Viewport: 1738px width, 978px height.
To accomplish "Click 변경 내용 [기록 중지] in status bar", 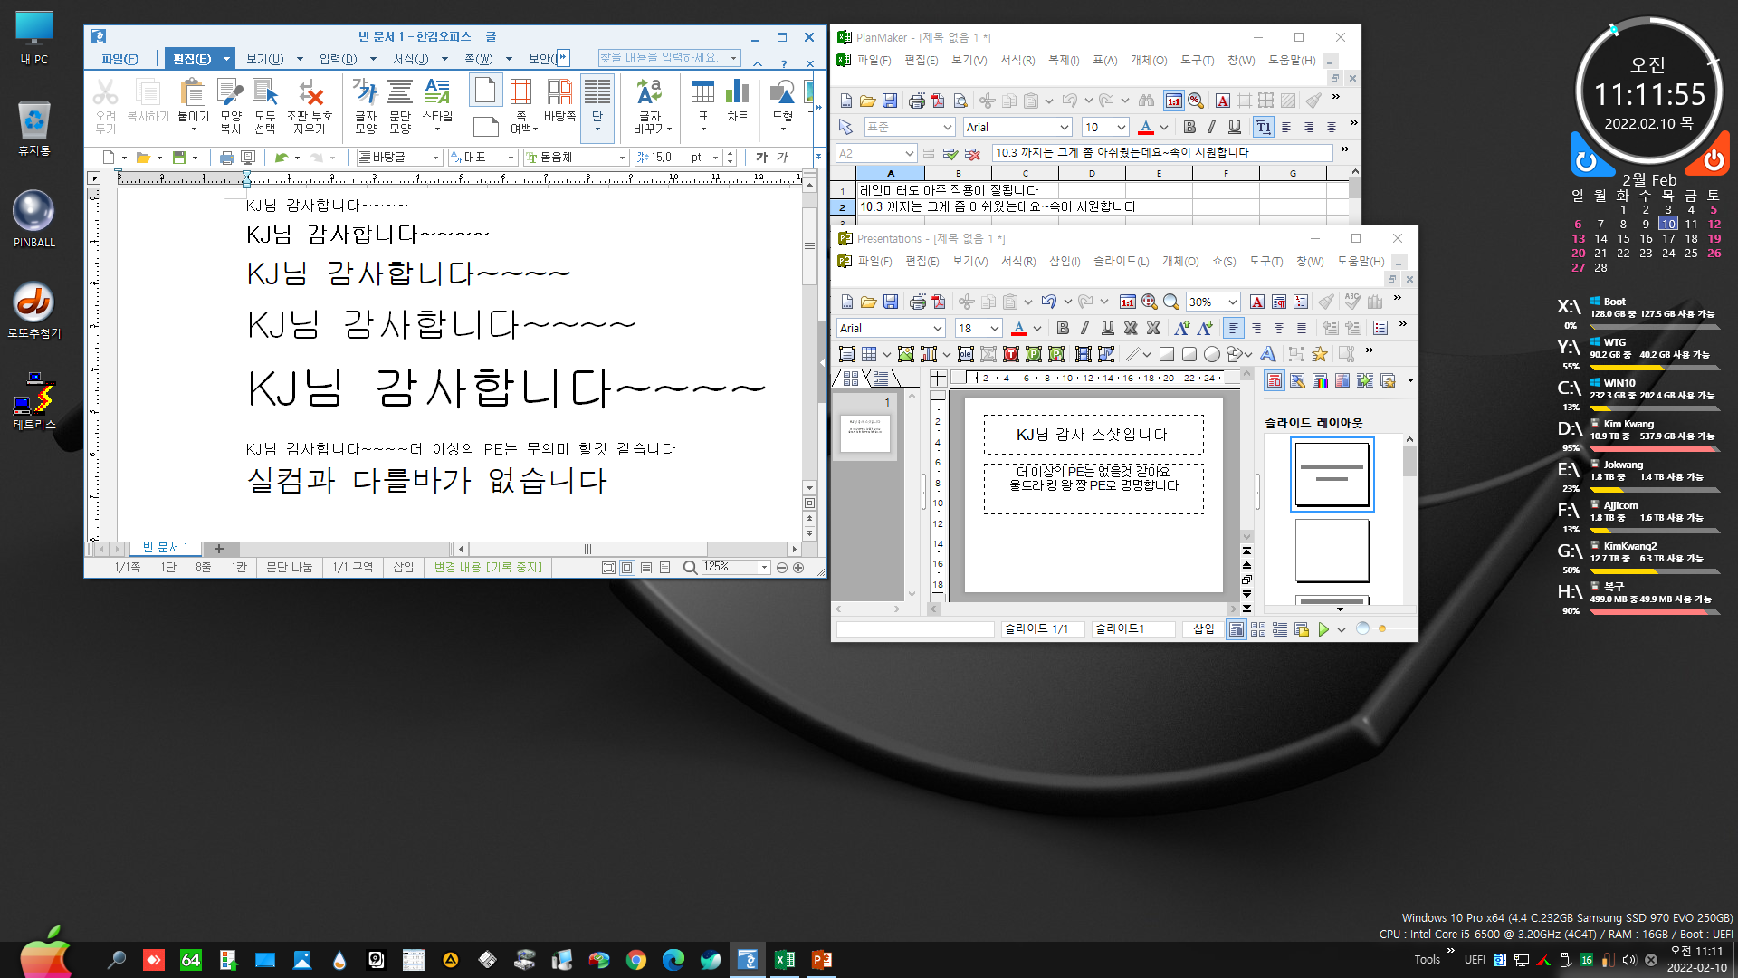I will coord(488,567).
